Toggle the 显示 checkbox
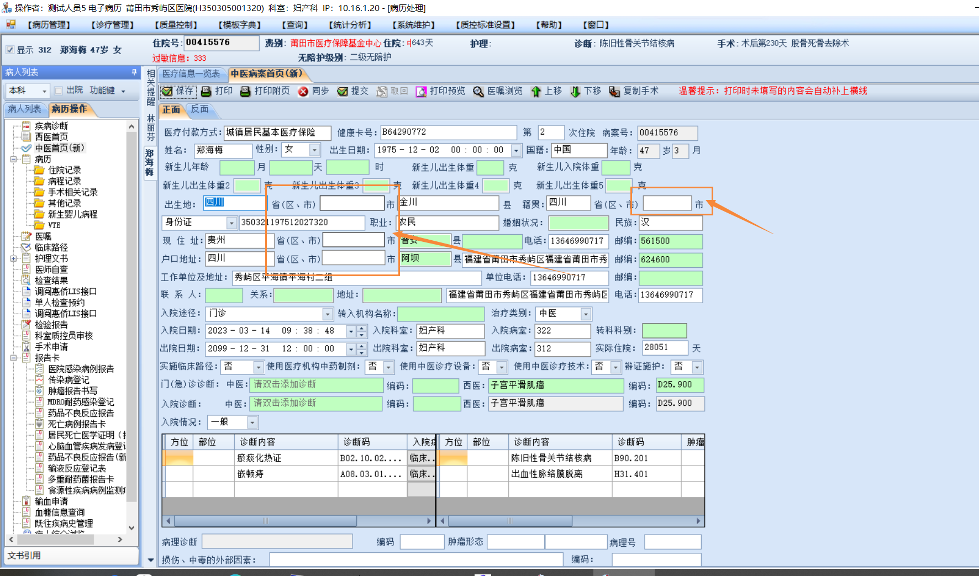 [x=10, y=50]
